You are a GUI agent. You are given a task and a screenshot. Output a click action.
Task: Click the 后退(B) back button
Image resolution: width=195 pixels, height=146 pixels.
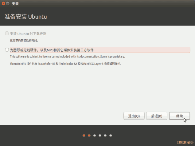point(157,116)
